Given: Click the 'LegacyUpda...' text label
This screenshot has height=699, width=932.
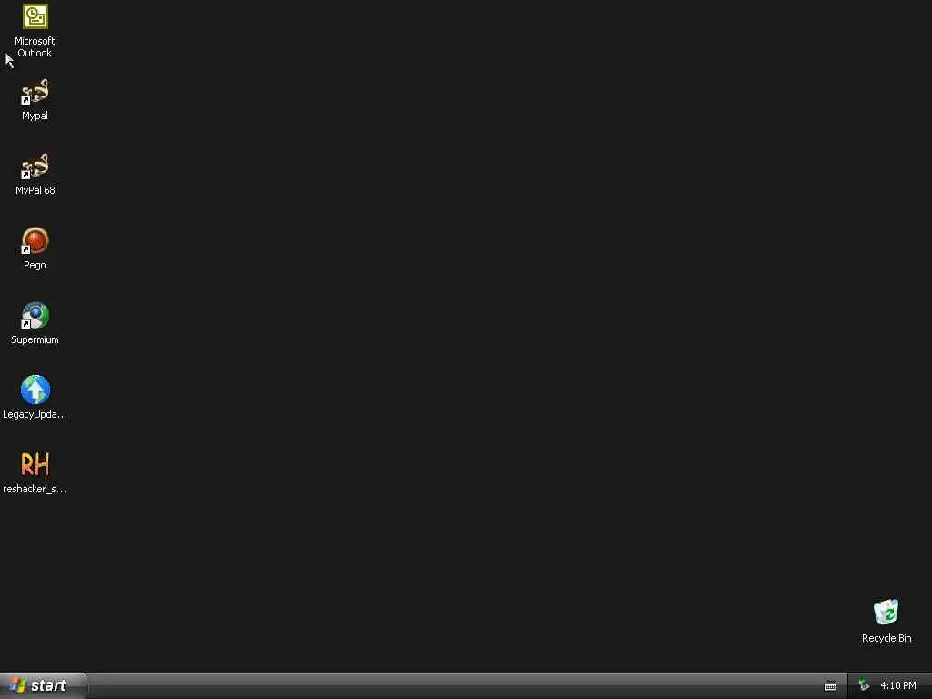Looking at the screenshot, I should tap(35, 414).
